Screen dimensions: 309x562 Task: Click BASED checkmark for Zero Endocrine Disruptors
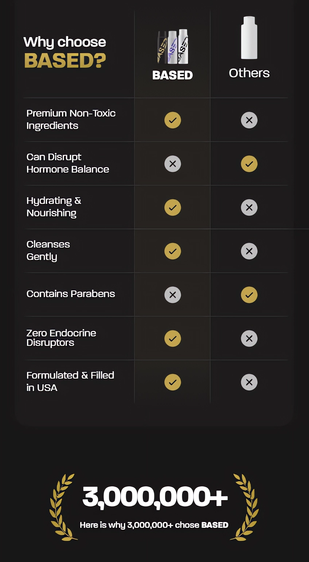coord(173,339)
